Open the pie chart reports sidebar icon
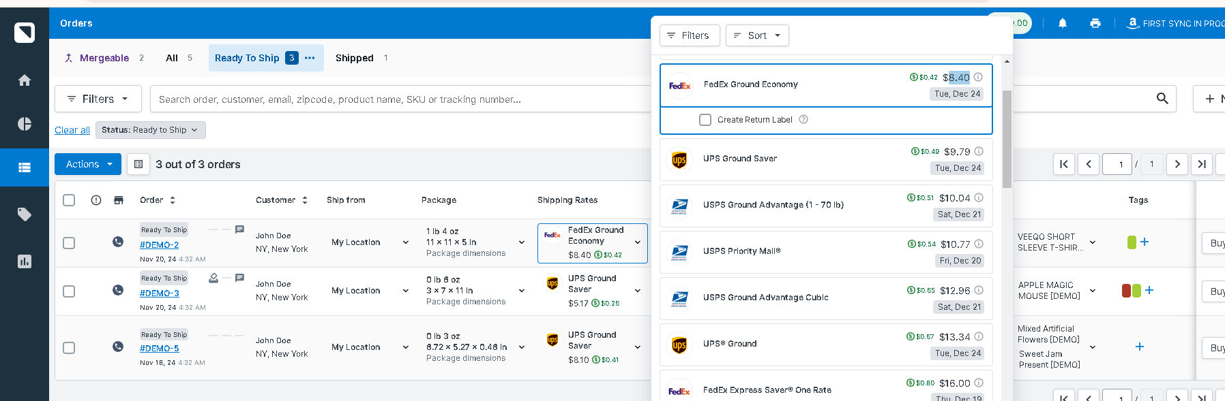 point(25,124)
